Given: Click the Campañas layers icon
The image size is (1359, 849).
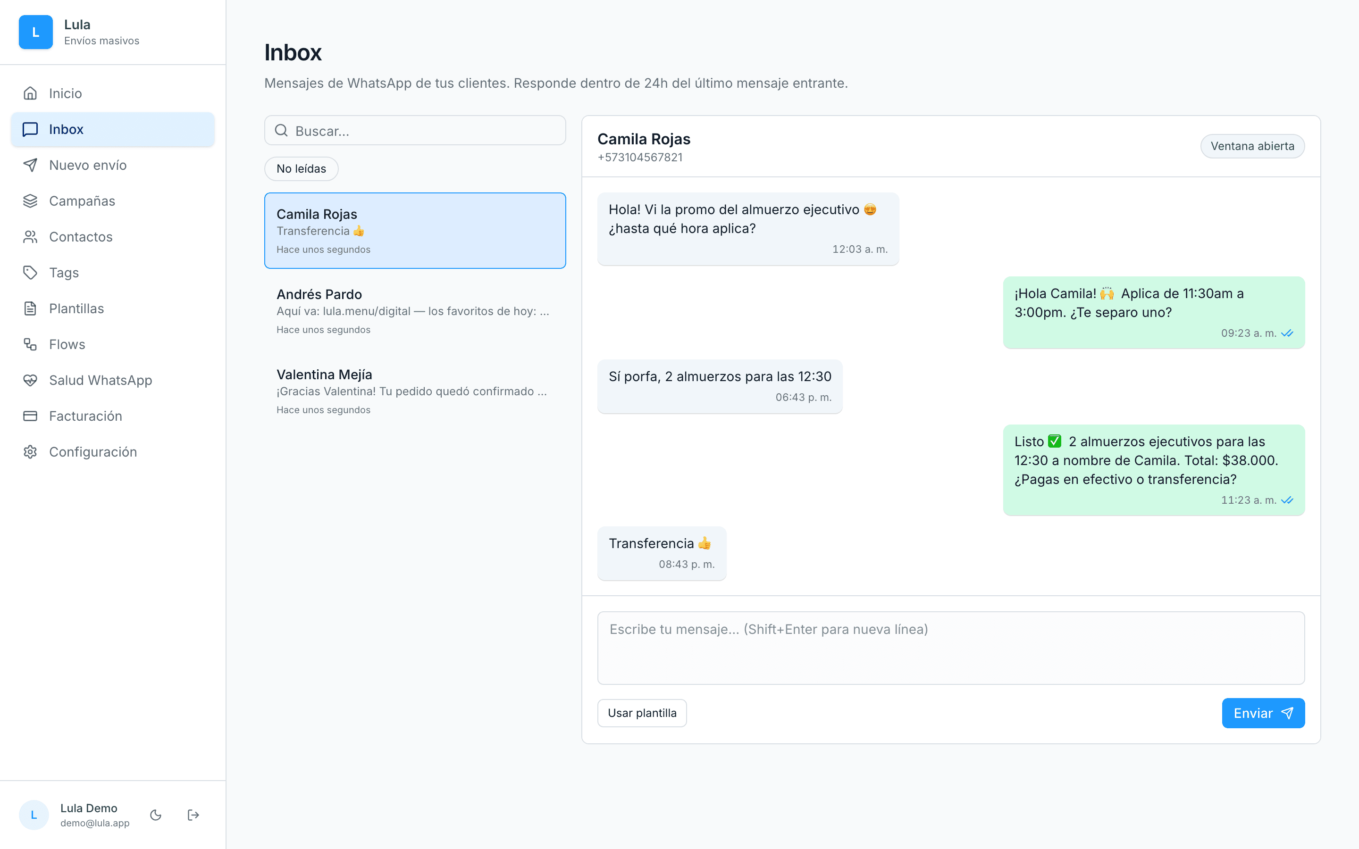Looking at the screenshot, I should tap(30, 201).
